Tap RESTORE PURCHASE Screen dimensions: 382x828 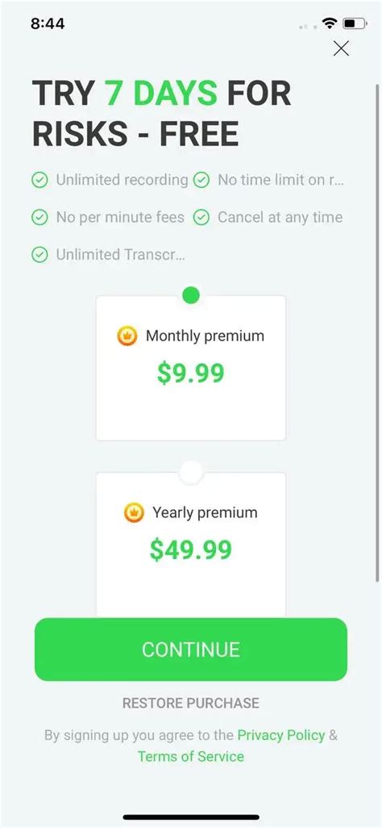[191, 704]
